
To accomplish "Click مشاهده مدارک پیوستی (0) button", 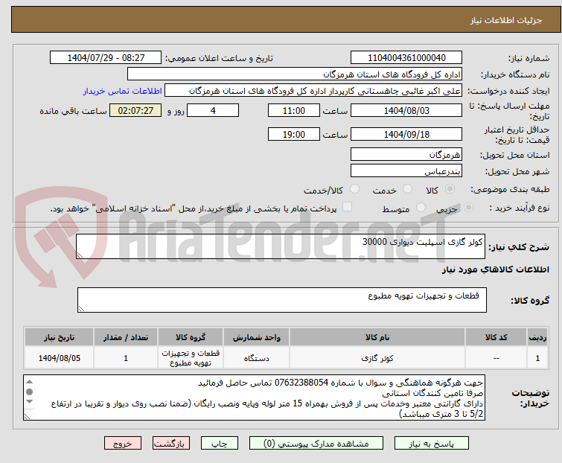I will coord(316,444).
